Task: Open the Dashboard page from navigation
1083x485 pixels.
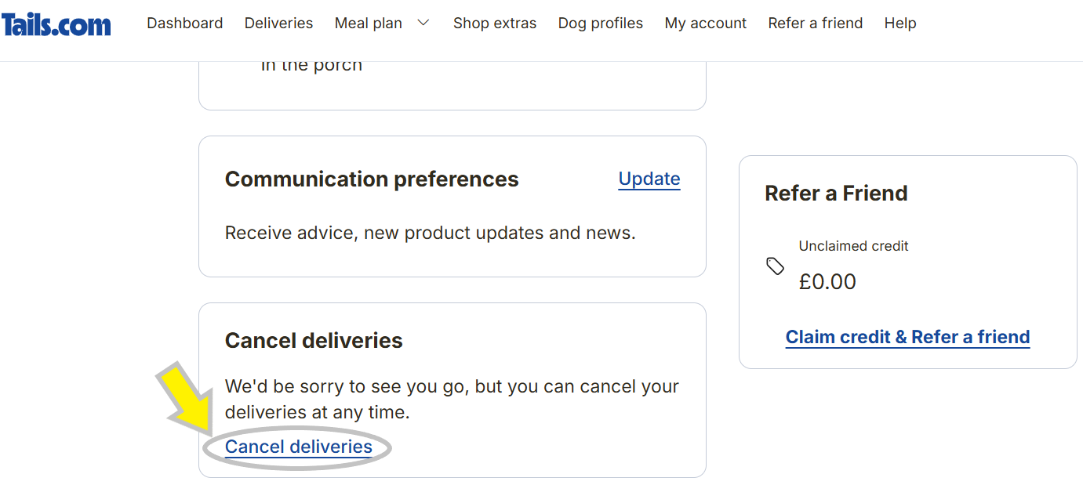Action: click(x=184, y=24)
